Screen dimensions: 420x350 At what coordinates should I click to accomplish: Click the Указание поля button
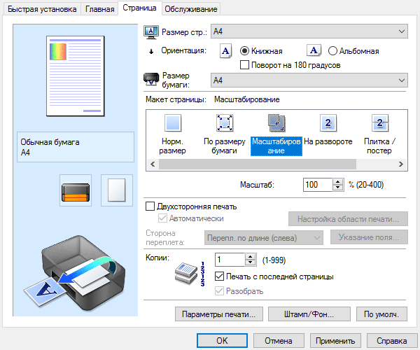click(x=369, y=237)
